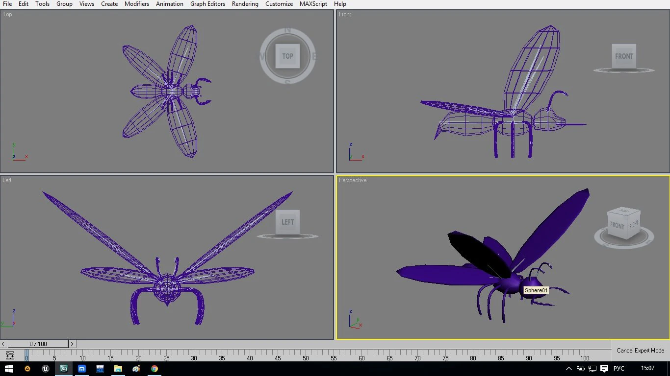
Task: Click frame 50 on the track bar
Action: point(306,354)
